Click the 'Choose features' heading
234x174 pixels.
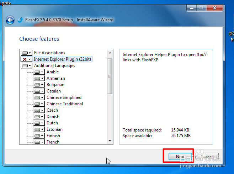[39, 39]
